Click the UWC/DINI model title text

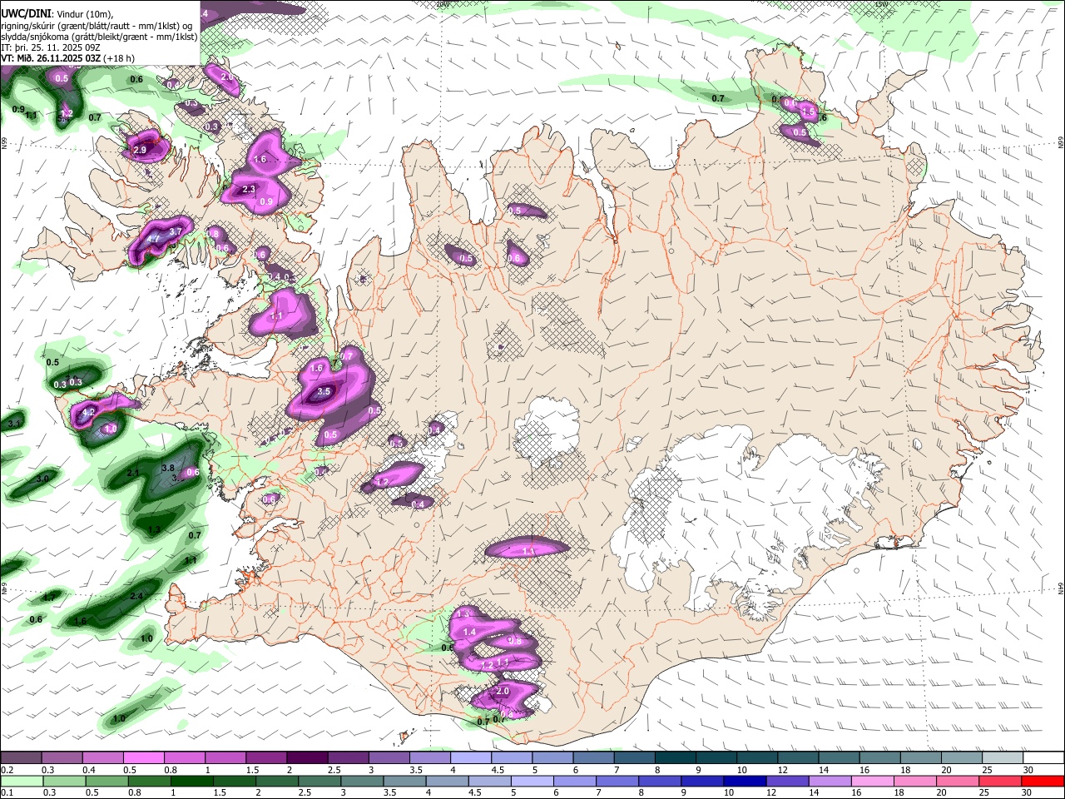click(27, 14)
